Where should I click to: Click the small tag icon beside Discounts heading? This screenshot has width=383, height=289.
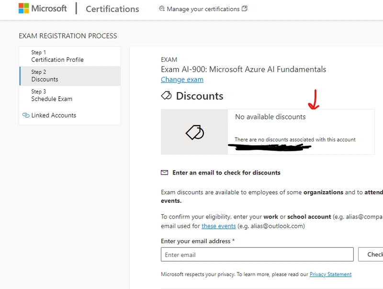pyautogui.click(x=166, y=96)
